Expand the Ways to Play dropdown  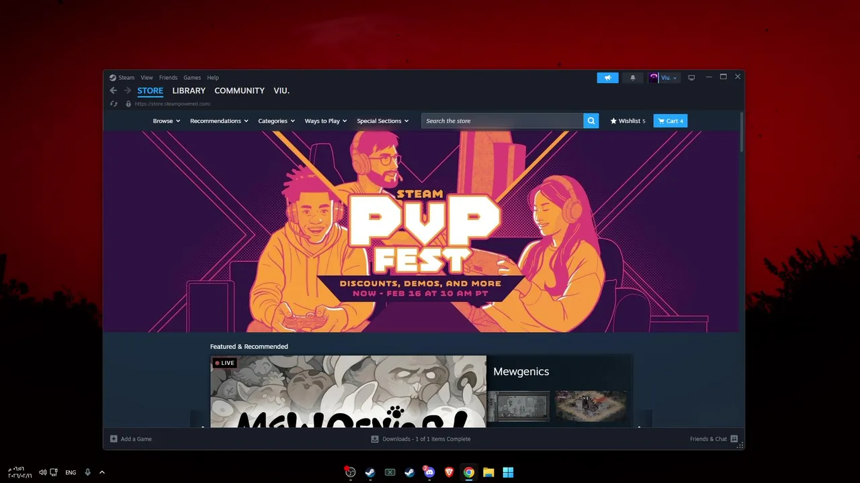pyautogui.click(x=326, y=121)
